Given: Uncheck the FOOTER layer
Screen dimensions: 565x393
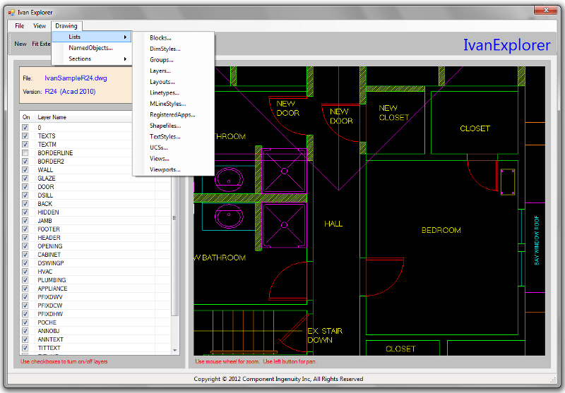Looking at the screenshot, I should 25,229.
